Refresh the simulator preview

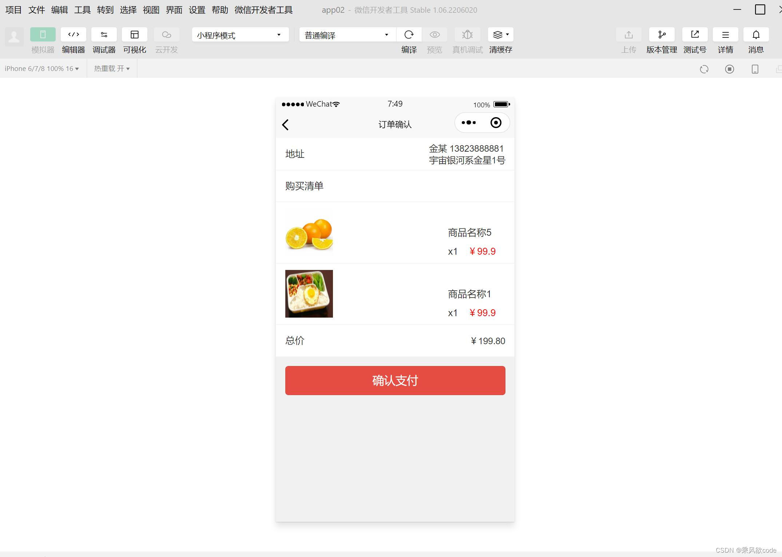point(704,69)
